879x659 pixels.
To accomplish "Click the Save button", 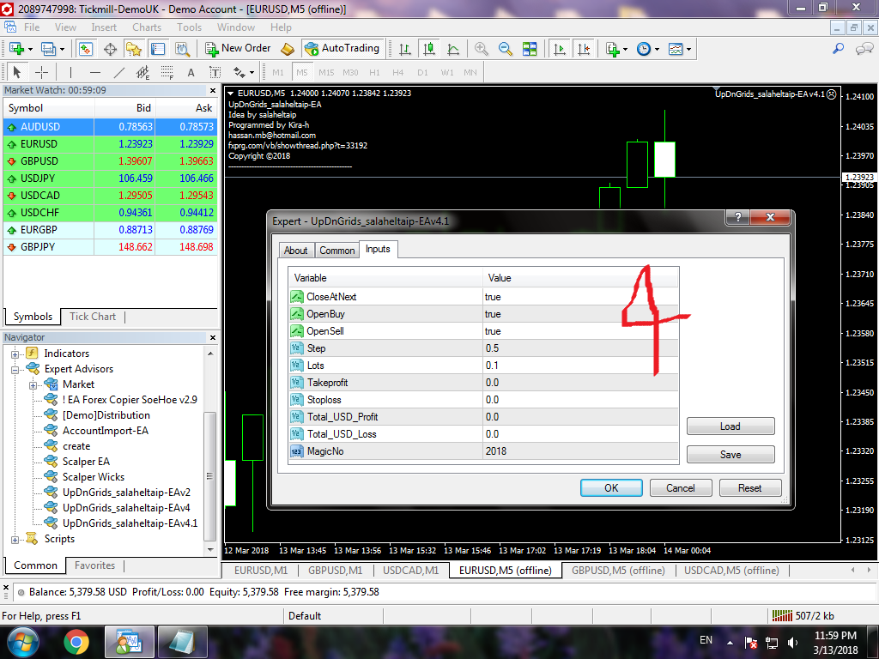I will coord(730,455).
